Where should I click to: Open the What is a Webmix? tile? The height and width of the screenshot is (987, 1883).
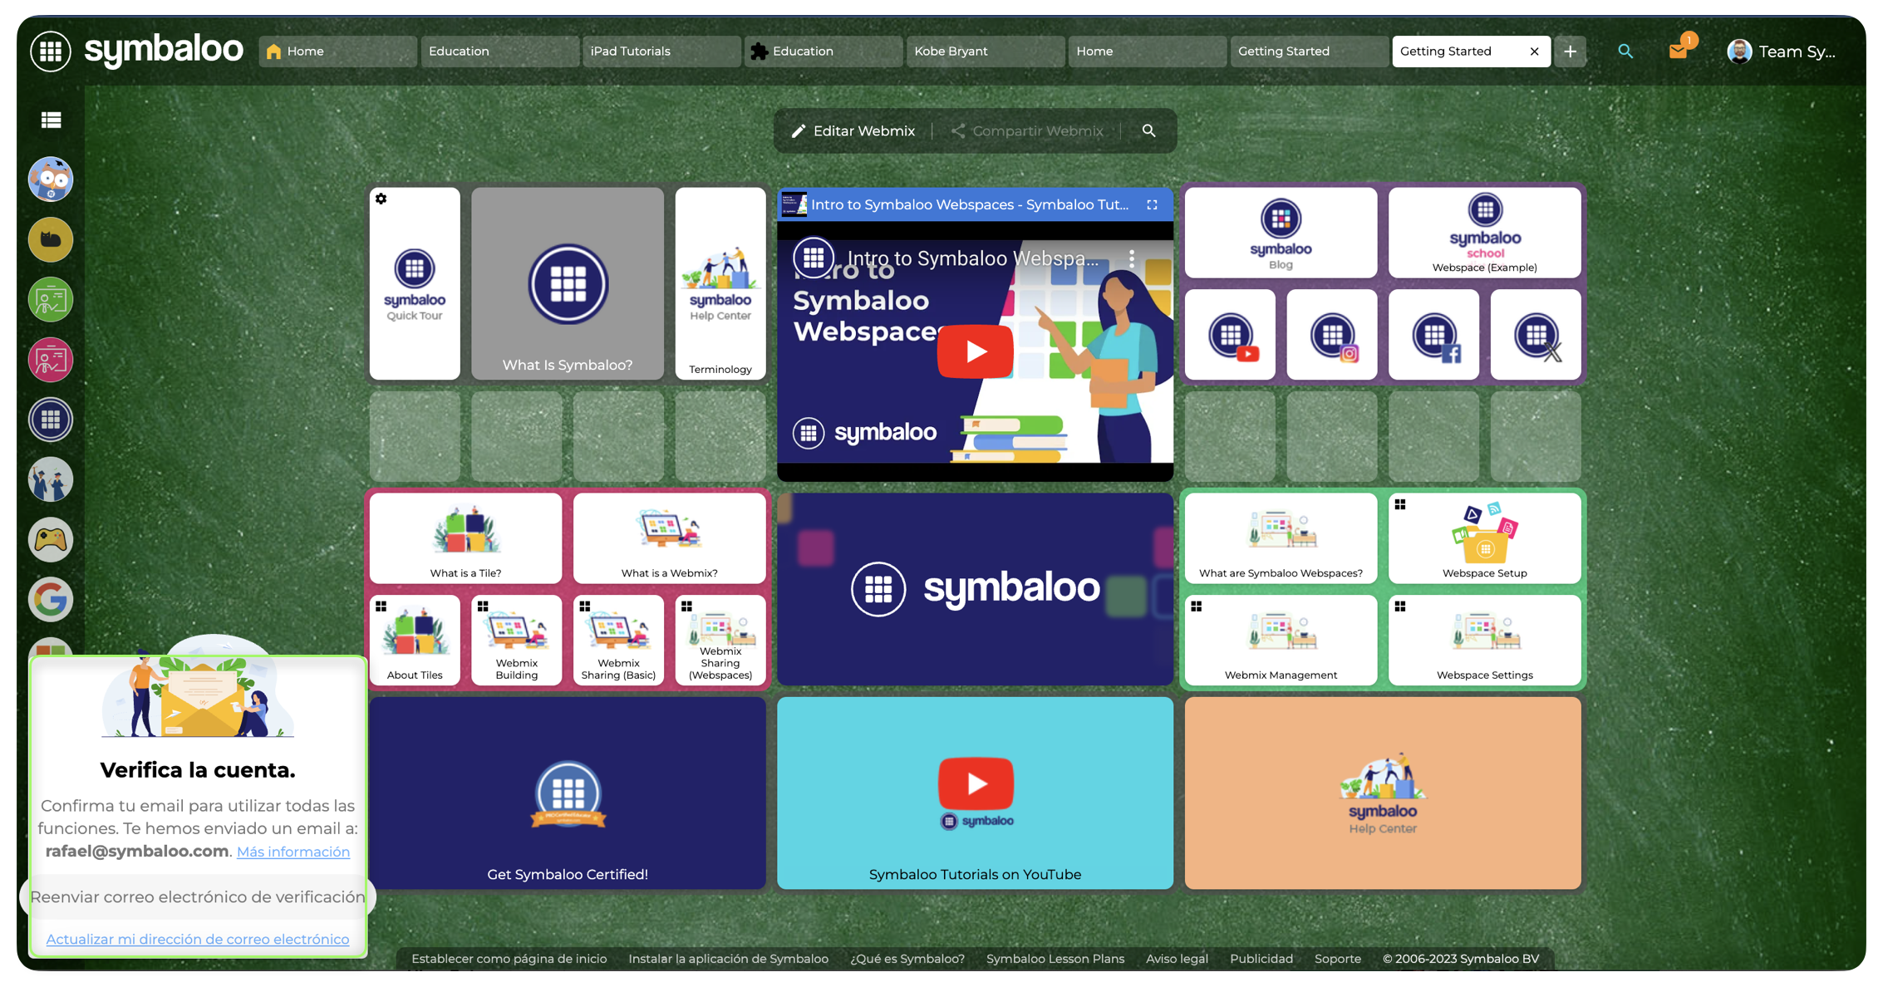670,538
